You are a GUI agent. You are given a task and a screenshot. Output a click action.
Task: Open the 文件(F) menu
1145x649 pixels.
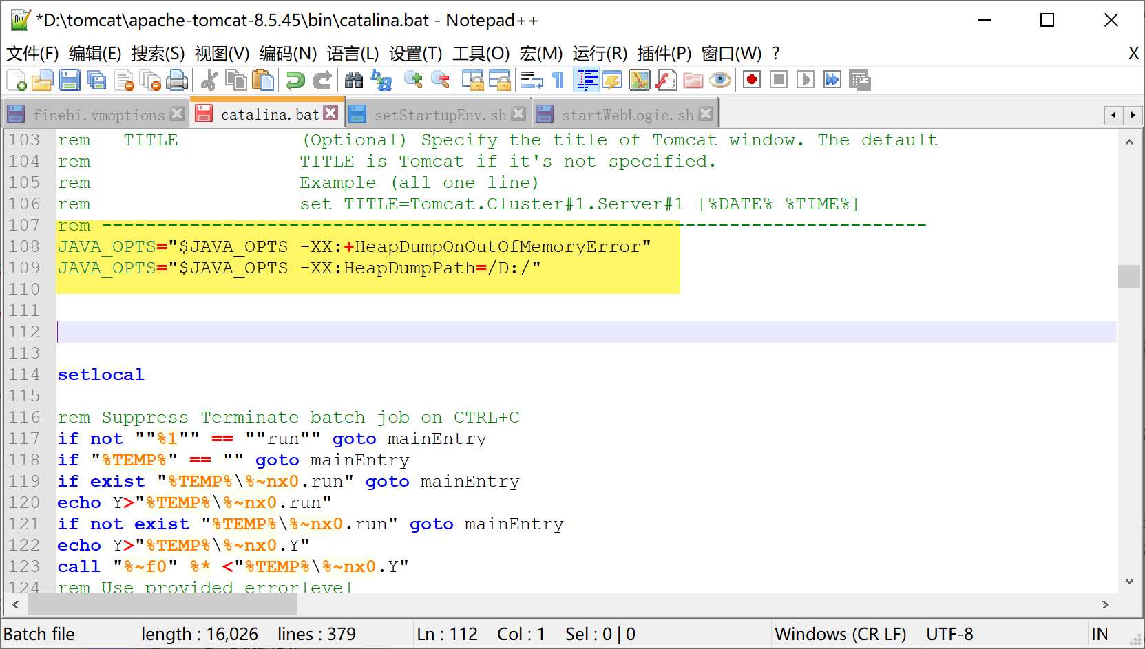coord(32,54)
